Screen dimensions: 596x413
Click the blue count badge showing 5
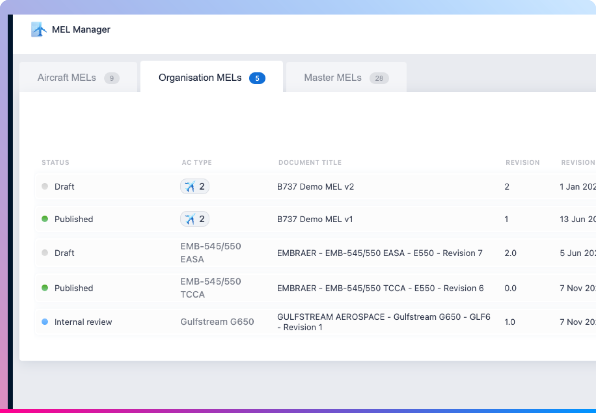[257, 78]
